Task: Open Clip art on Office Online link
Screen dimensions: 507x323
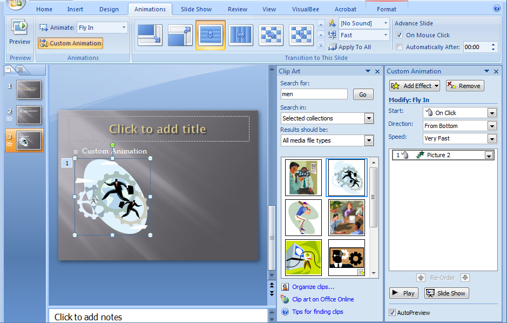Action: pyautogui.click(x=323, y=299)
